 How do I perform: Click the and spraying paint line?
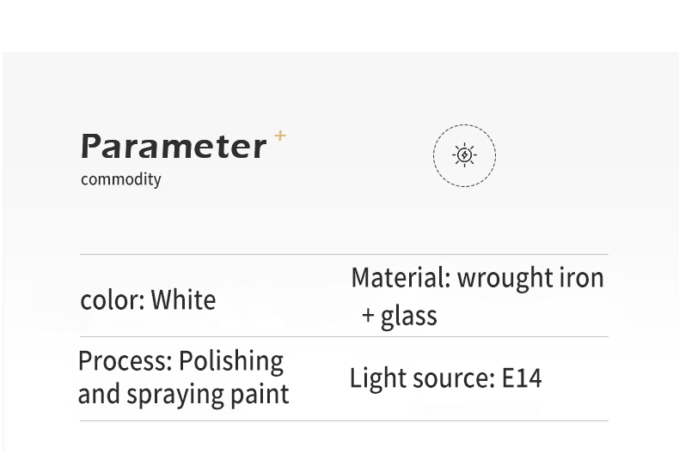coord(184,394)
